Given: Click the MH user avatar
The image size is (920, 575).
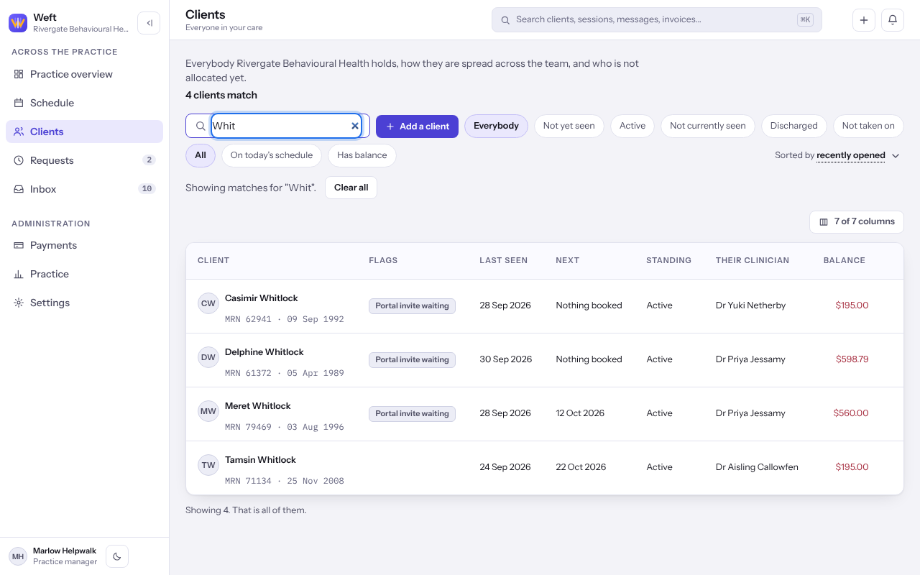Looking at the screenshot, I should click(18, 556).
